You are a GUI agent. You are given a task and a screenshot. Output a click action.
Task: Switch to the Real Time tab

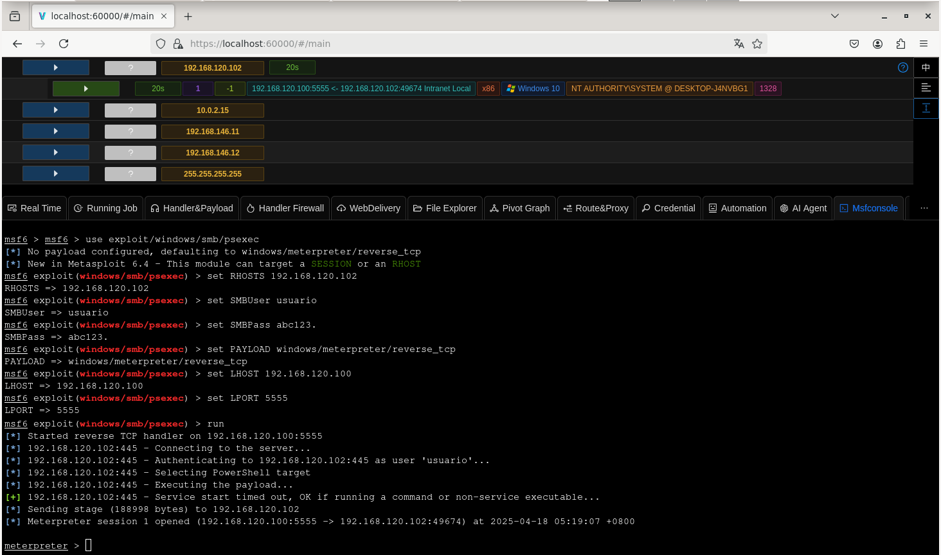[35, 208]
